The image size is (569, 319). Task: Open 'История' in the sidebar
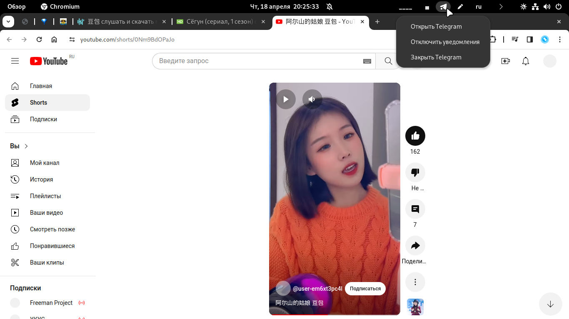pyautogui.click(x=47, y=179)
